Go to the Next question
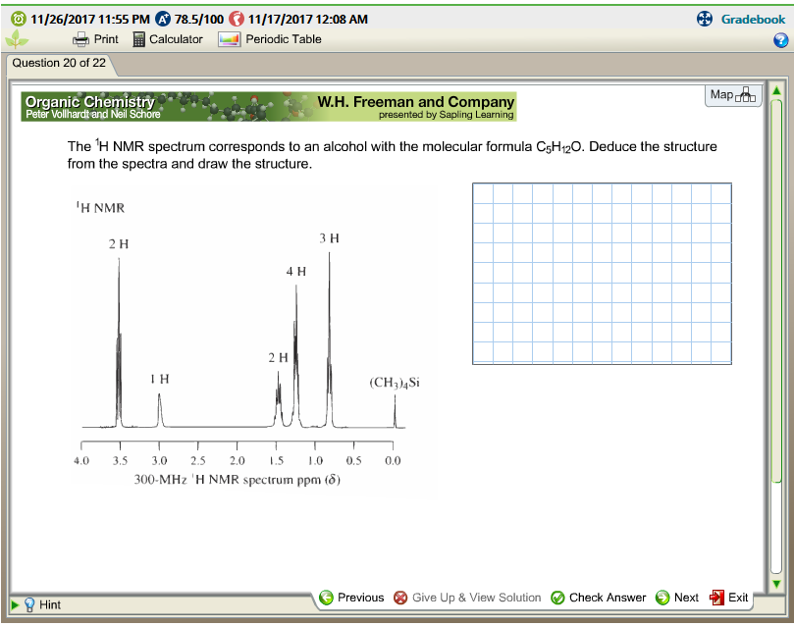 click(x=677, y=598)
